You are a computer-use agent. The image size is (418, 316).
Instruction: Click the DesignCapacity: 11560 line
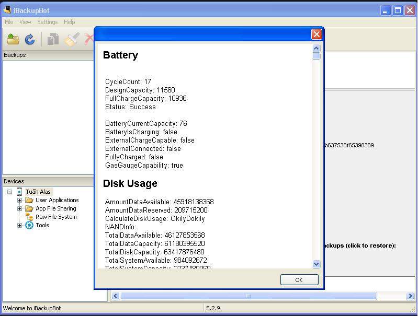(140, 90)
